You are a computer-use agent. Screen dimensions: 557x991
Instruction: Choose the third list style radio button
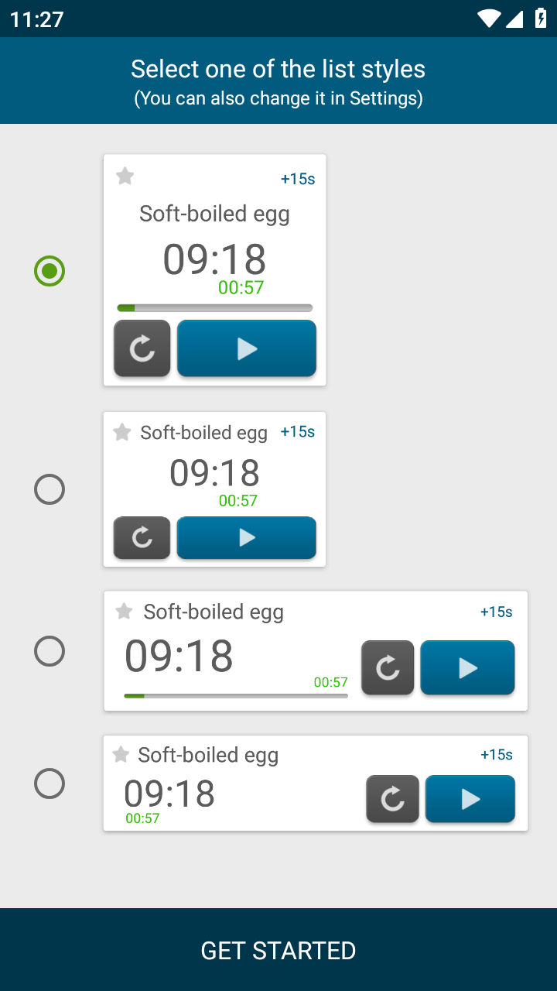coord(50,651)
